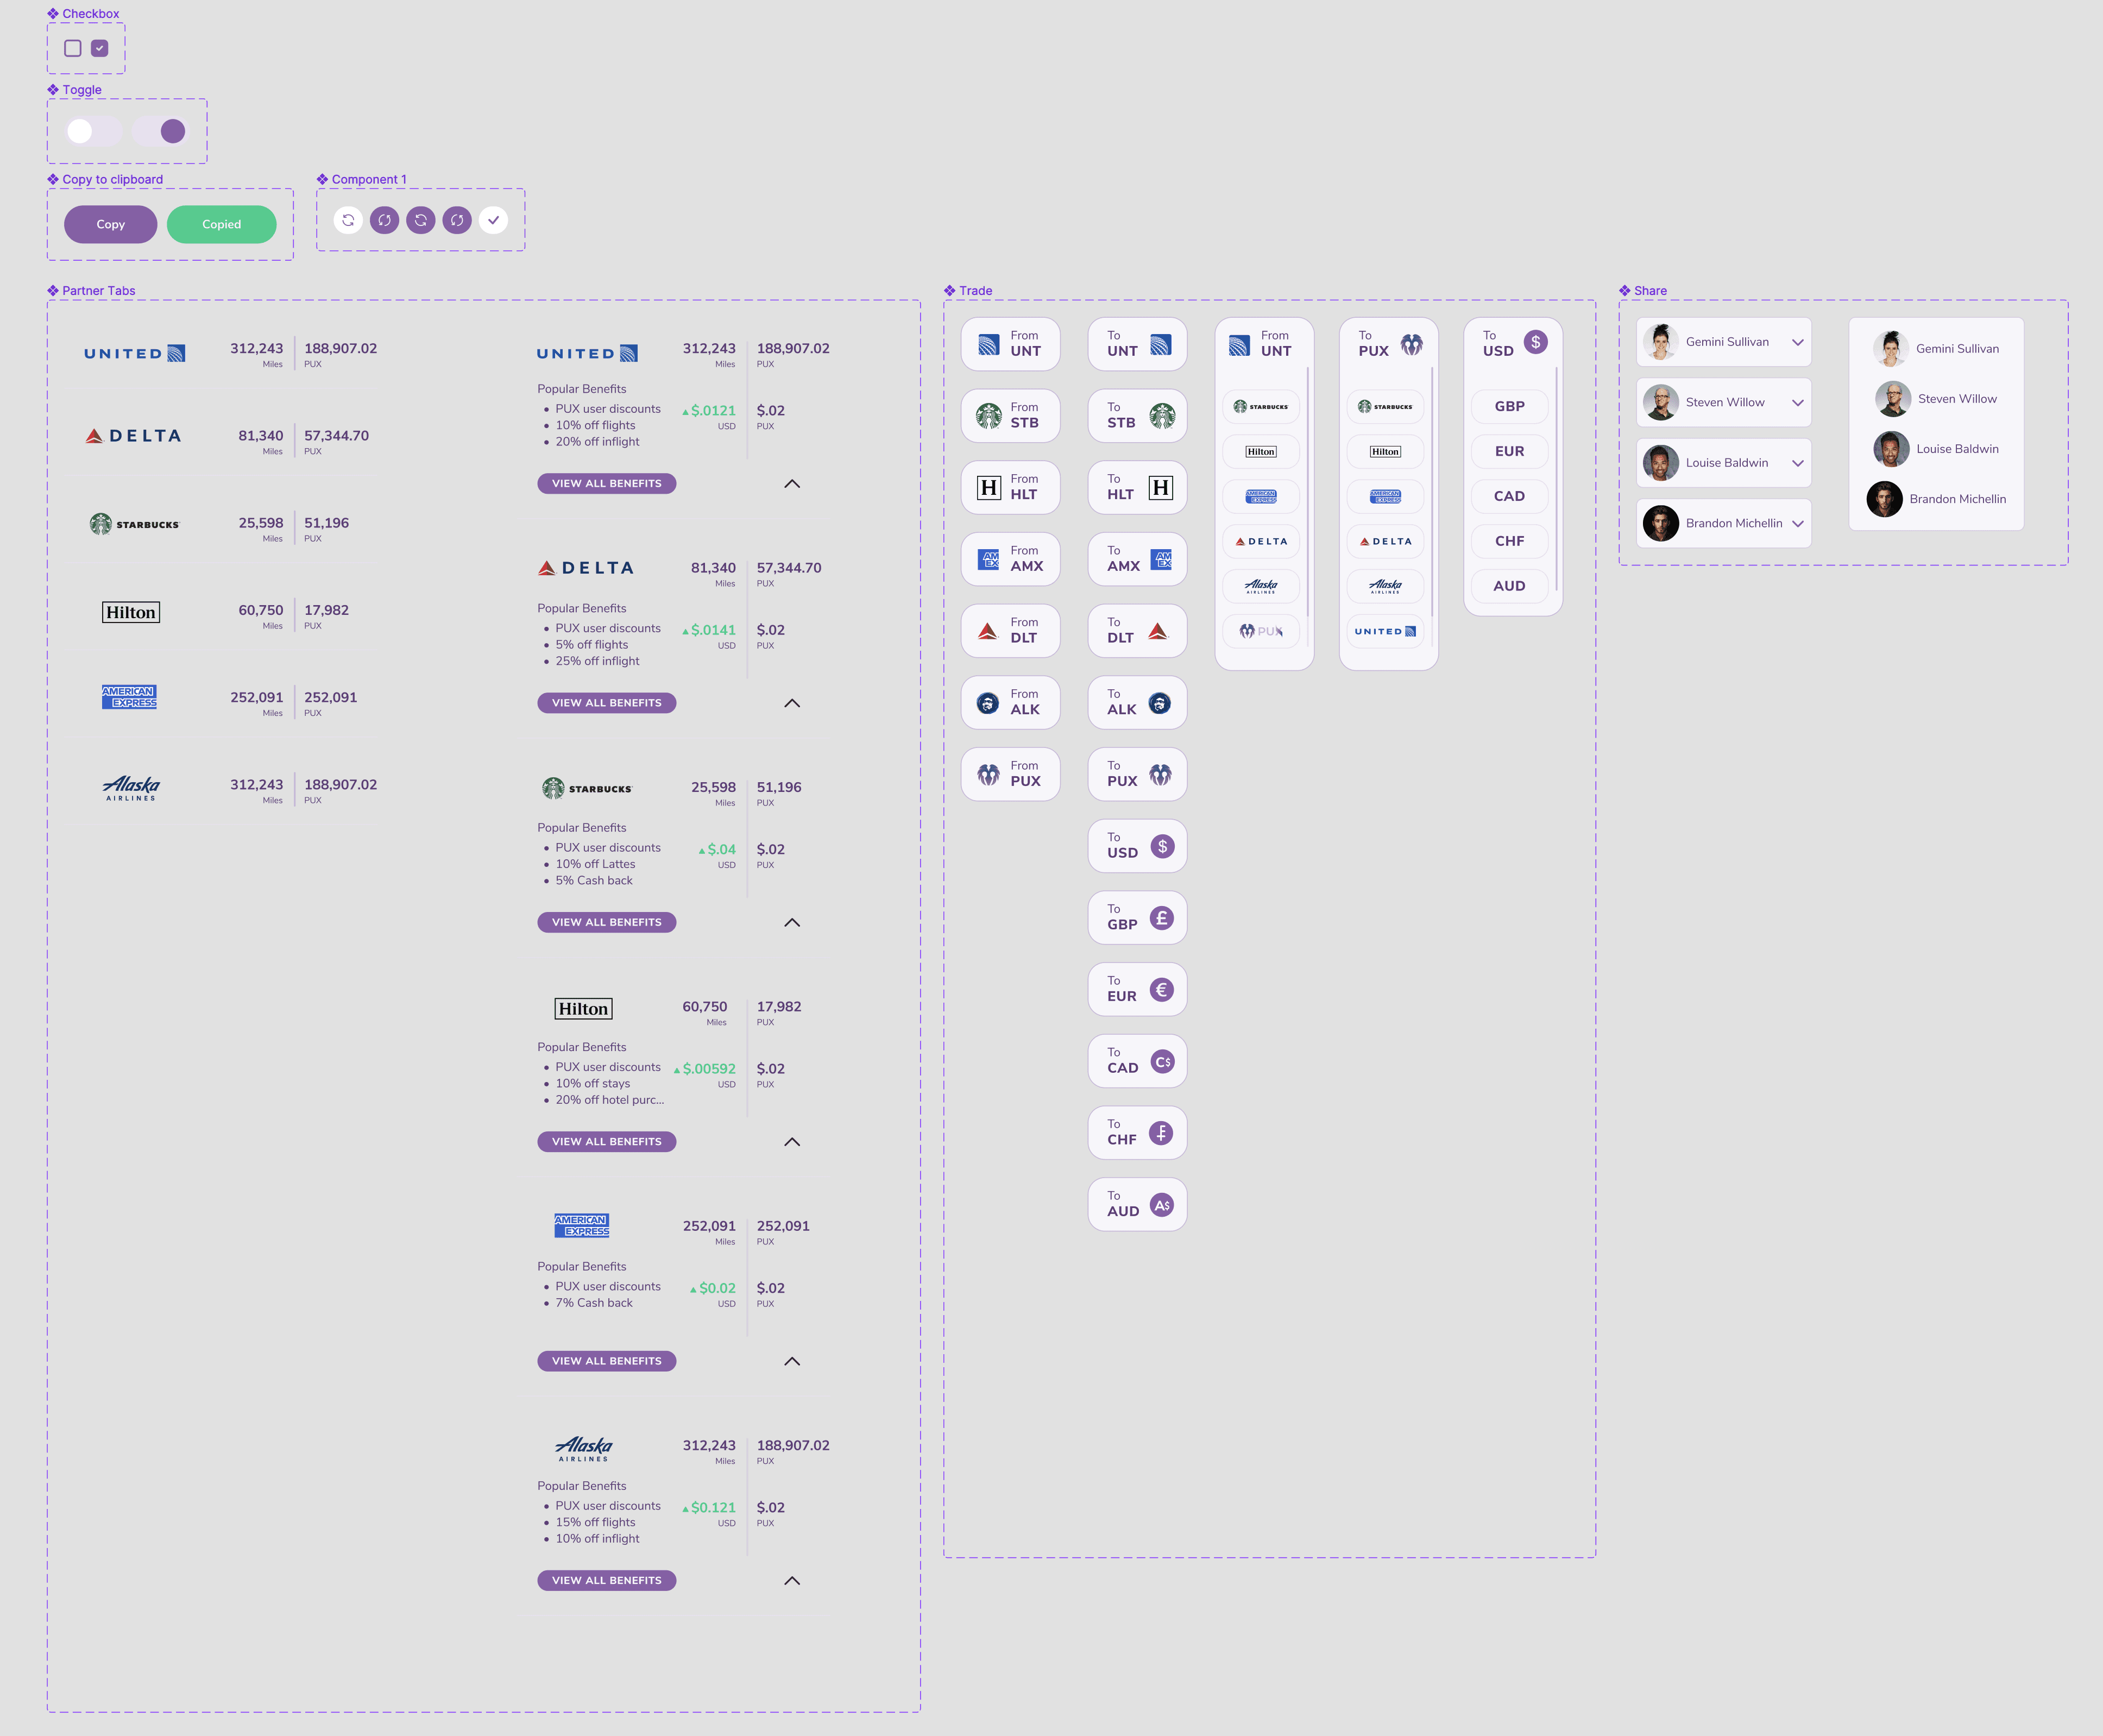Image resolution: width=2103 pixels, height=1736 pixels.
Task: Open Brandon Michellin dropdown chevron
Action: [x=1797, y=524]
